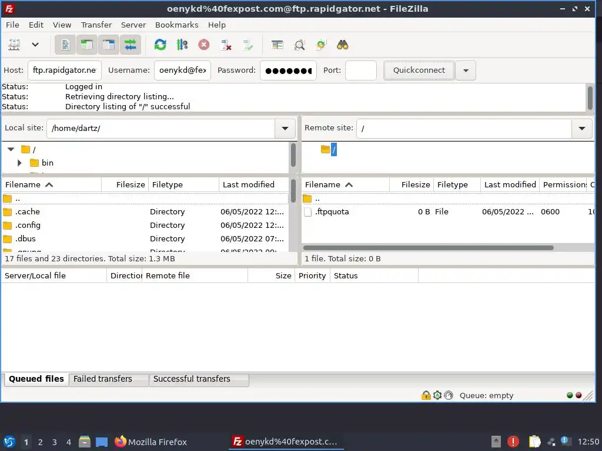Collapse the local root folder tree
The image size is (602, 451).
click(11, 149)
